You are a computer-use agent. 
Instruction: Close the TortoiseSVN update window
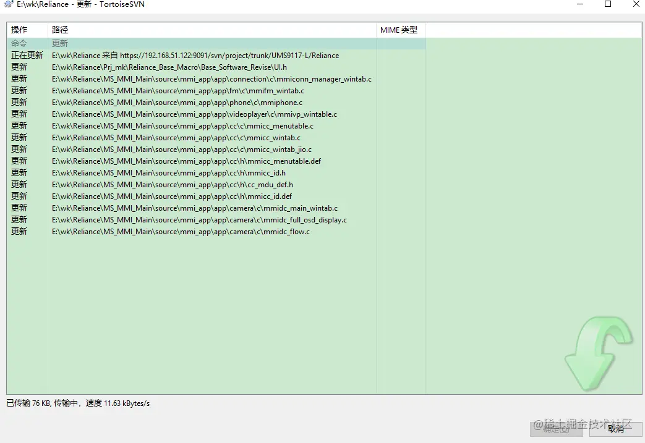pos(636,4)
